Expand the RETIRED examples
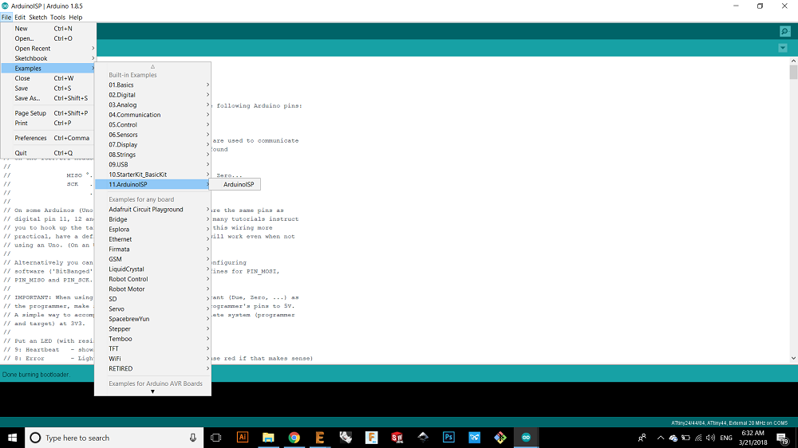798x448 pixels. 152,368
